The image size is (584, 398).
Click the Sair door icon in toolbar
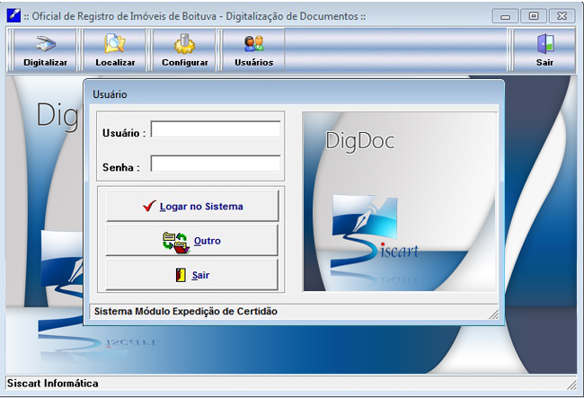point(544,50)
